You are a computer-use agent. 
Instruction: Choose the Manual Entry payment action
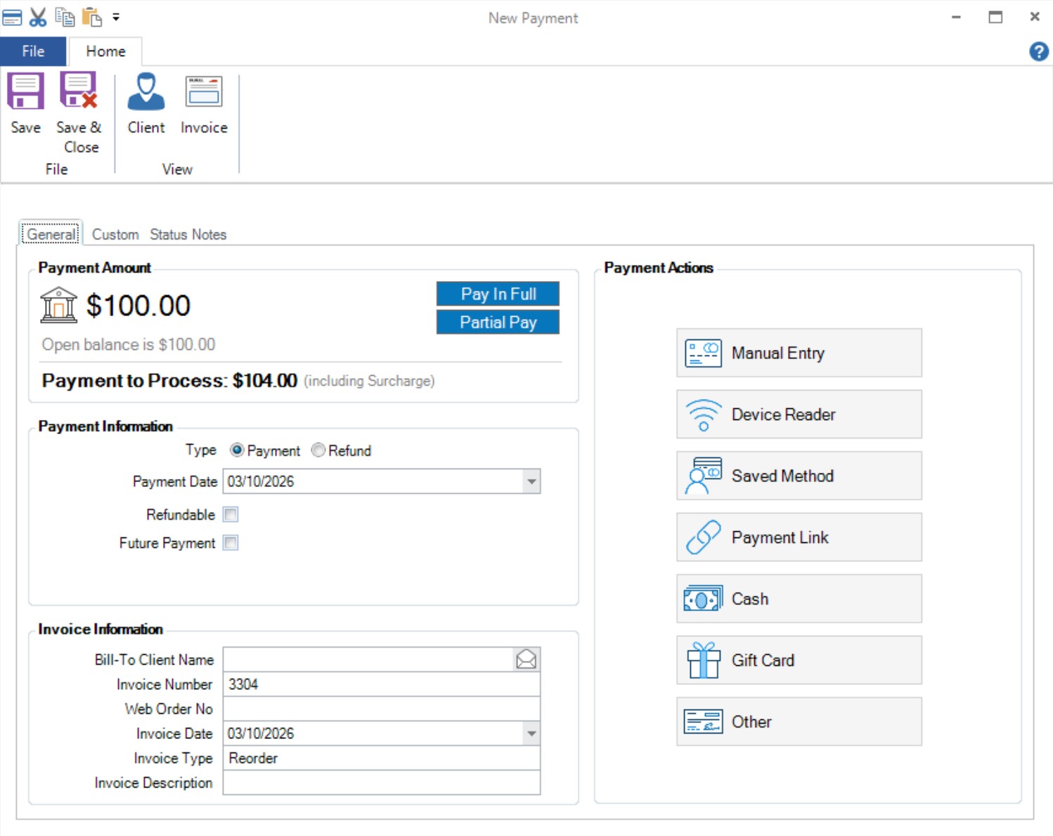[799, 353]
